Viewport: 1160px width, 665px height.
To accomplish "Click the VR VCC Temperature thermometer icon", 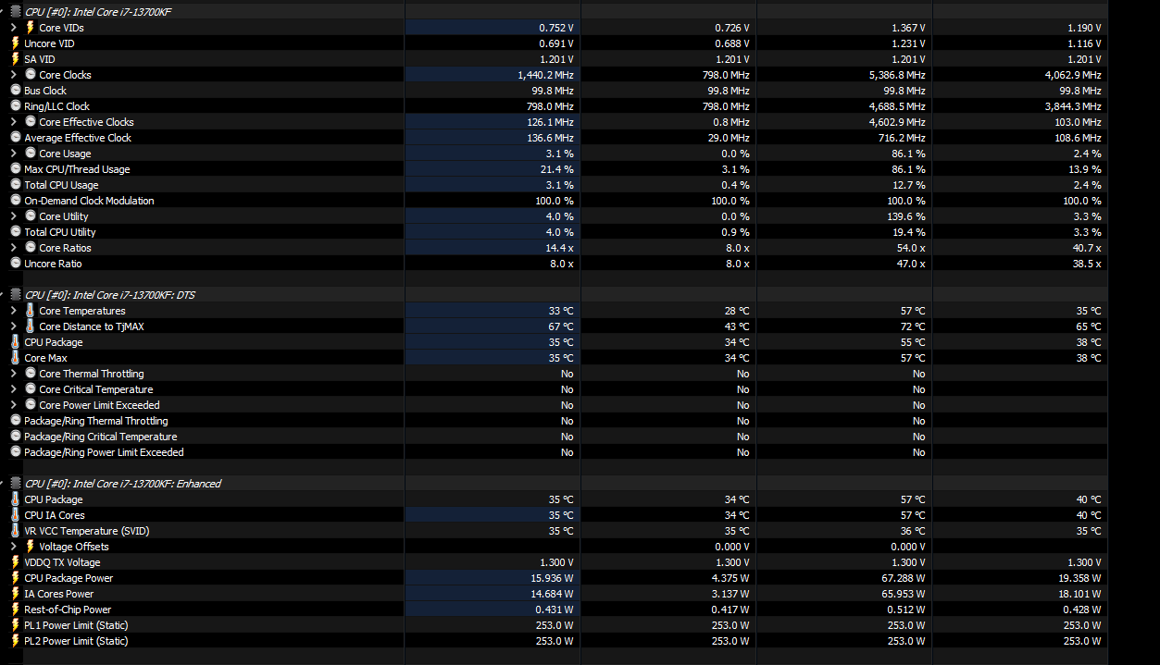I will point(15,531).
